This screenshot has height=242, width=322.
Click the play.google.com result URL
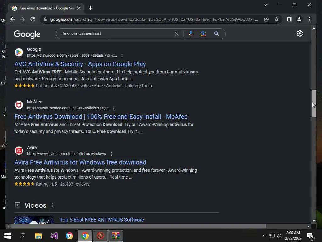tap(72, 55)
